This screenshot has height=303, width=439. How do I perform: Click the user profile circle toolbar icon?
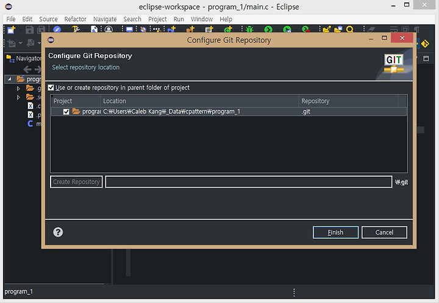coord(109,29)
